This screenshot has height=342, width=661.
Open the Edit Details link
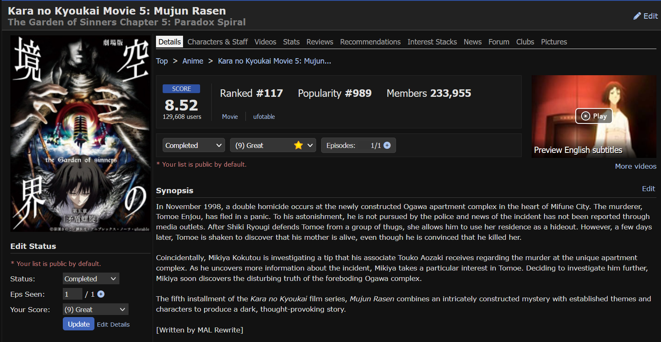pyautogui.click(x=113, y=325)
